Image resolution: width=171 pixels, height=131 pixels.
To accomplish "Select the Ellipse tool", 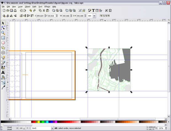I will (x=3, y=43).
